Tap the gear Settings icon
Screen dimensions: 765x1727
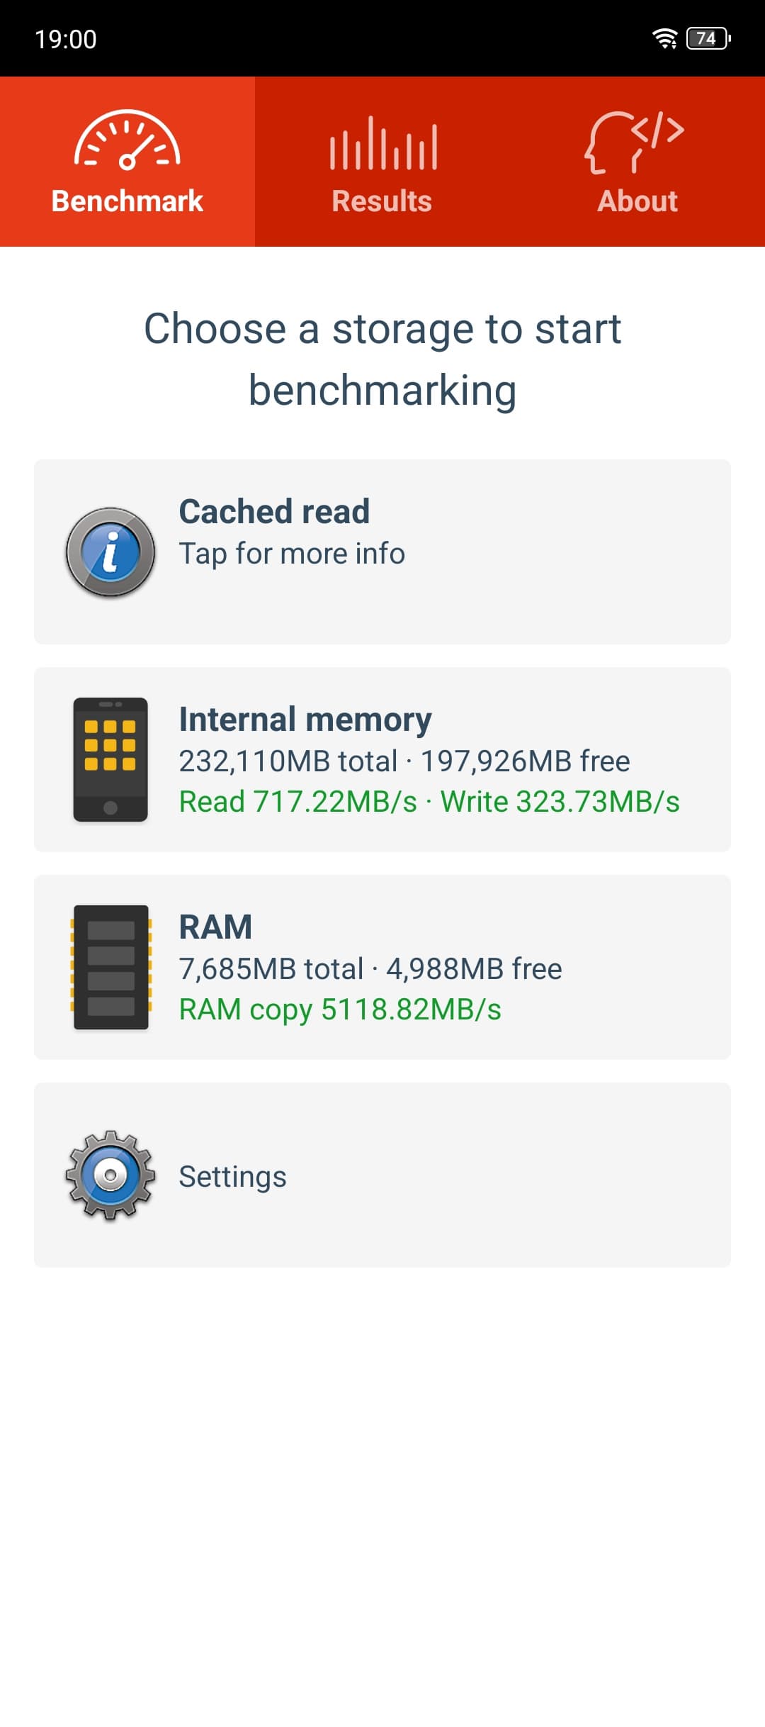[x=110, y=1175]
